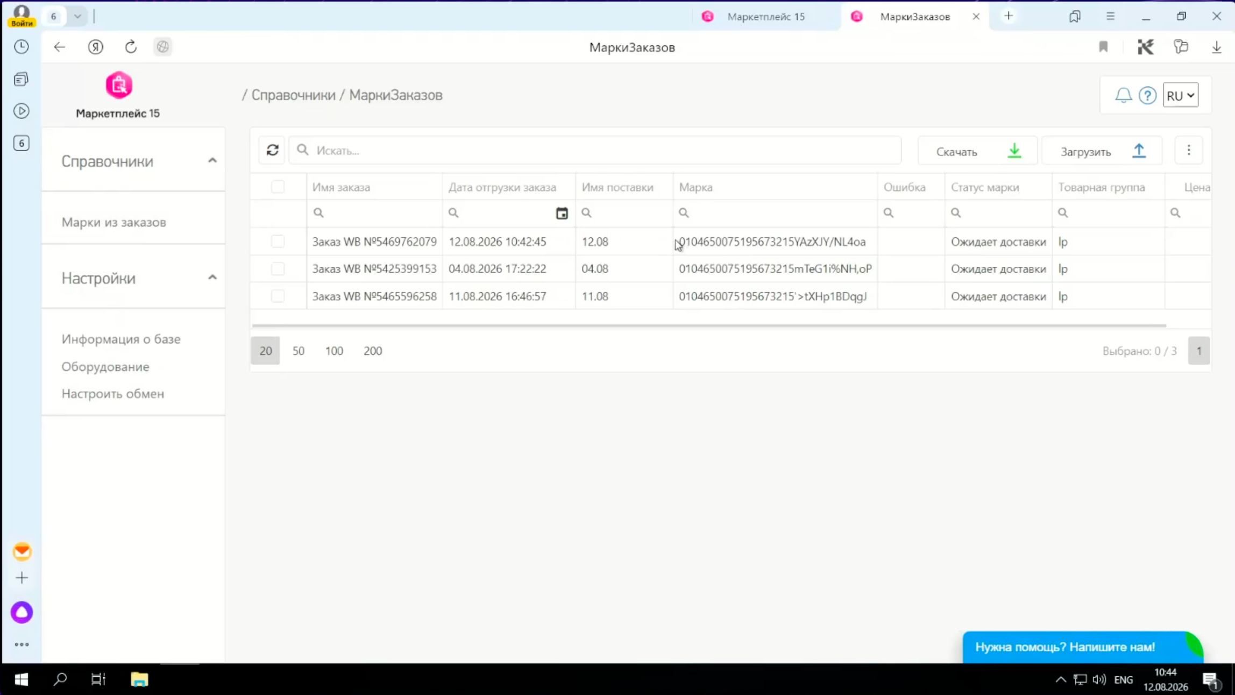1235x695 pixels.
Task: Open the RU language dropdown
Action: pos(1180,95)
